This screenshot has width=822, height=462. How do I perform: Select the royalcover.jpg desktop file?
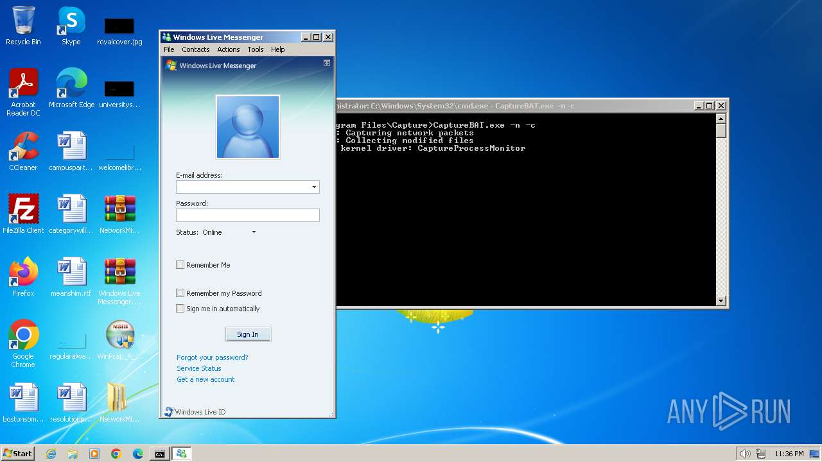coord(119,31)
